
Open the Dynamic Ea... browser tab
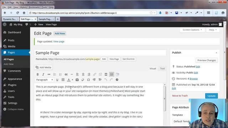coord(10,19)
